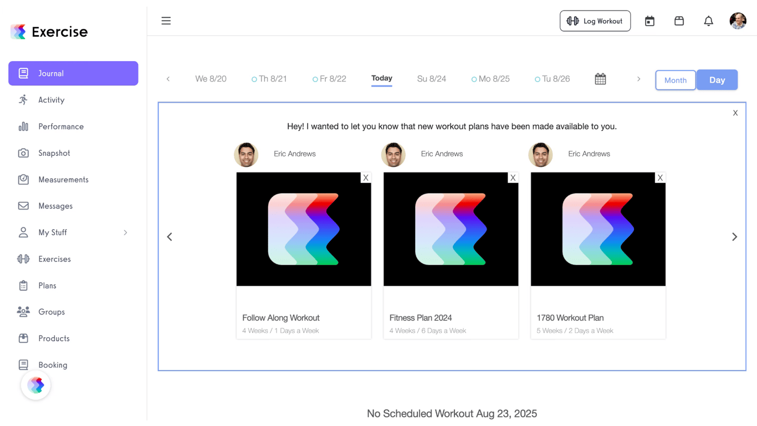Click the Follow Along Workout title
The image size is (757, 426).
[x=281, y=318]
